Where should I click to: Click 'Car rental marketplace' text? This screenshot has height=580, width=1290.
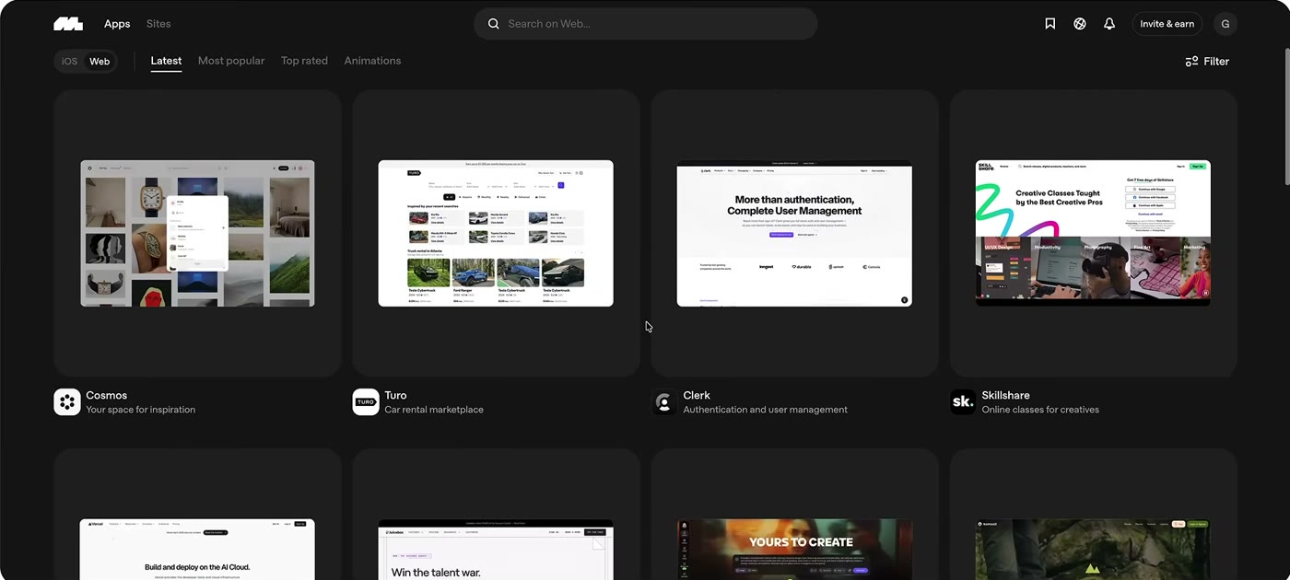(x=434, y=410)
